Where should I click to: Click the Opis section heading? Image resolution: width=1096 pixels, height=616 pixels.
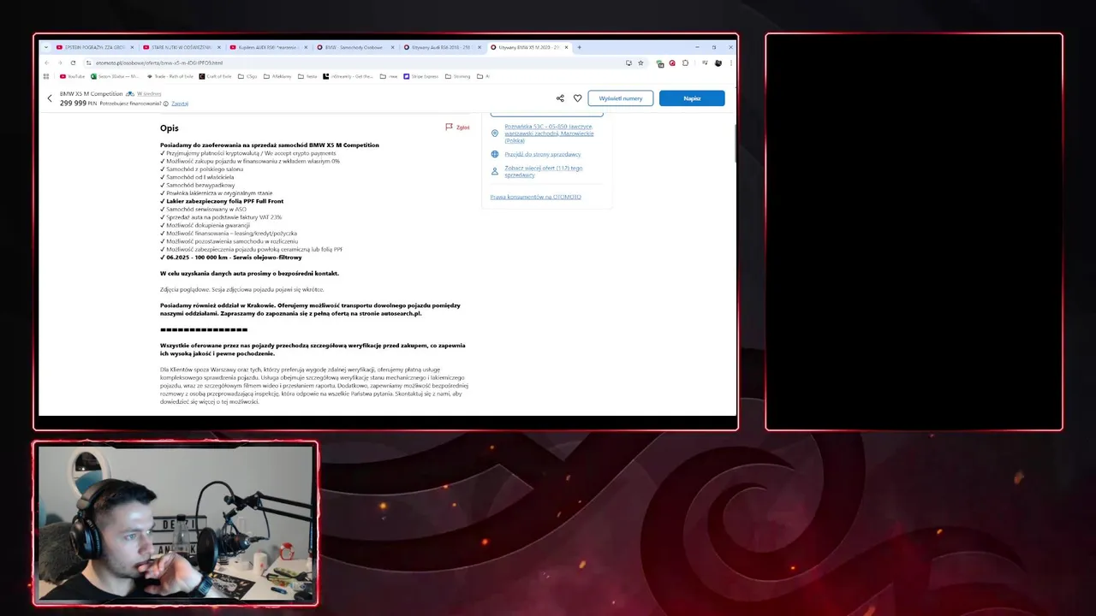click(169, 128)
